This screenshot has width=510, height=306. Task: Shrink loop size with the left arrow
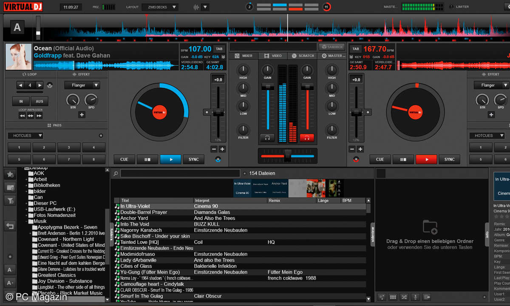(20, 85)
